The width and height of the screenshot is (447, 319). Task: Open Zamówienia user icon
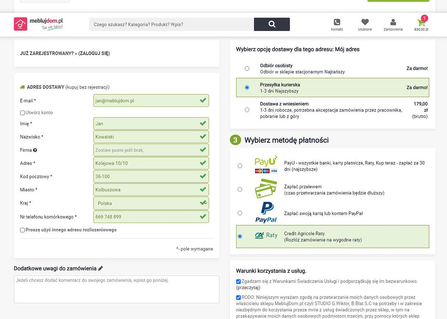[393, 22]
